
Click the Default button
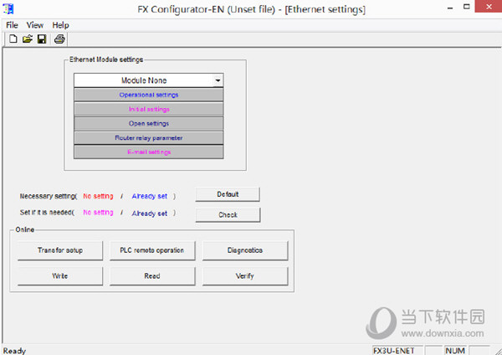pos(228,194)
